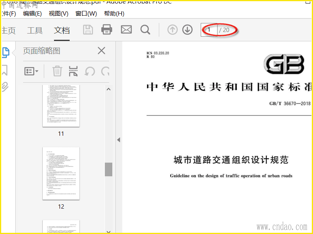Close the 页面缩略图 panel
This screenshot has width=313, height=234.
coord(101,51)
